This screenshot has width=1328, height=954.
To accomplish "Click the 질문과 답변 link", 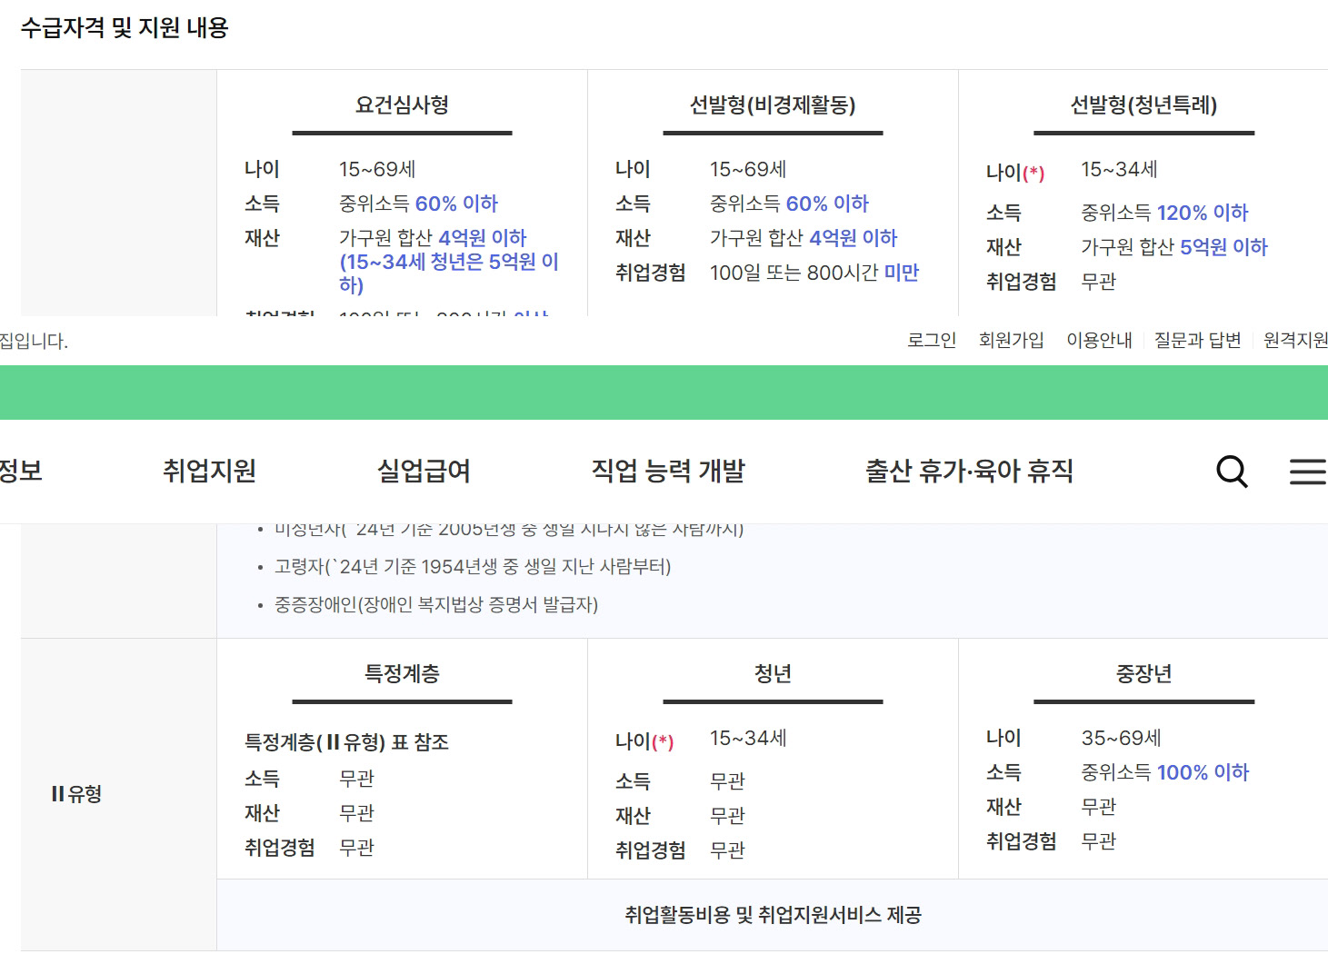I will [x=1197, y=340].
